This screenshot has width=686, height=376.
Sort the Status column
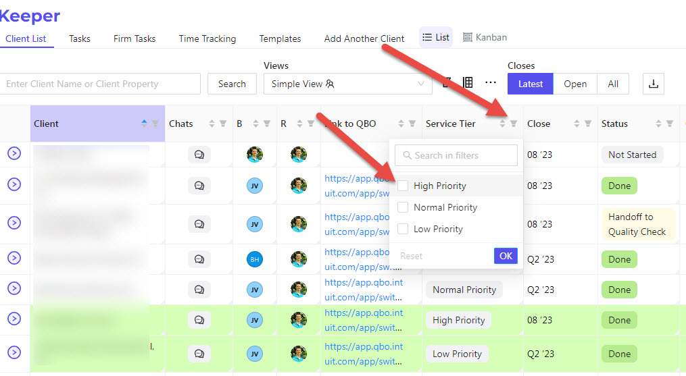point(658,124)
